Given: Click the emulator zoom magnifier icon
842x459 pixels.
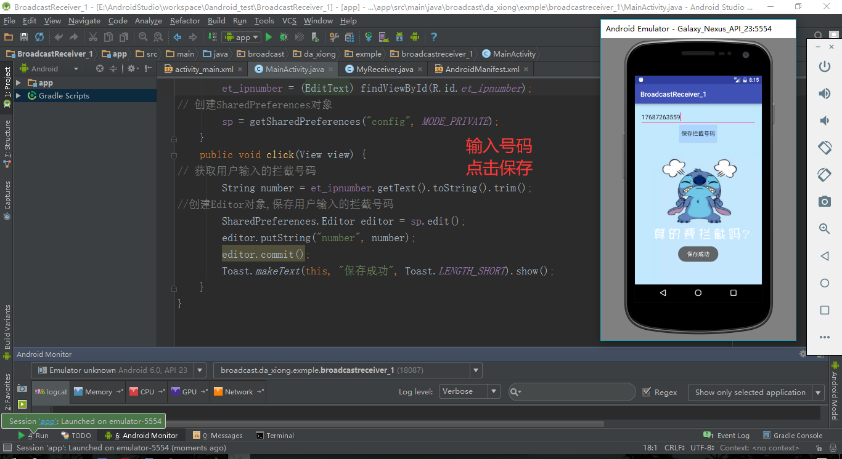Looking at the screenshot, I should pos(824,228).
